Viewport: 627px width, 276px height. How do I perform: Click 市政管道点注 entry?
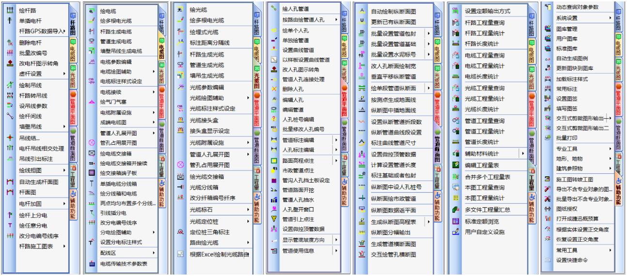coord(298,170)
